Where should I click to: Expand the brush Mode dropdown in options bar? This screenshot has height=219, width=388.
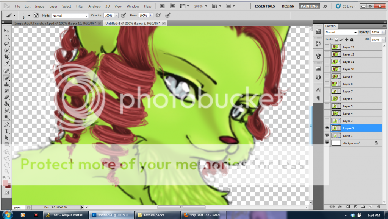pos(70,16)
